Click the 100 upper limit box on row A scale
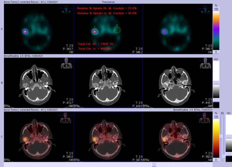 216,9
